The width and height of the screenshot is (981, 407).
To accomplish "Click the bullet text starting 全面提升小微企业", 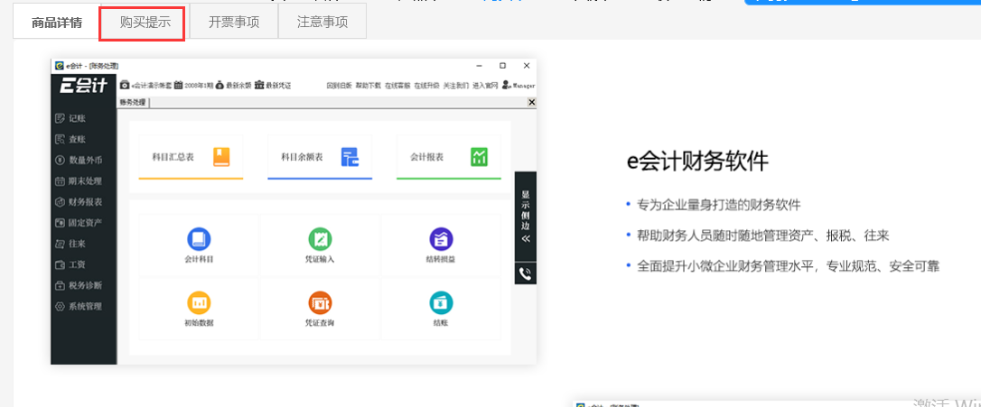I will [x=789, y=266].
